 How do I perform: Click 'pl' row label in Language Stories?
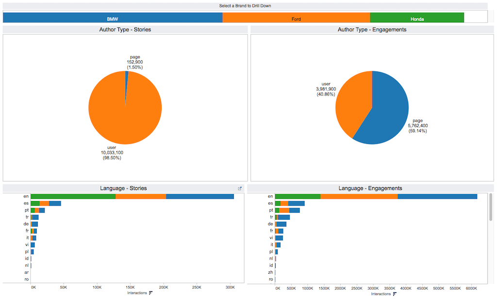tap(27, 252)
